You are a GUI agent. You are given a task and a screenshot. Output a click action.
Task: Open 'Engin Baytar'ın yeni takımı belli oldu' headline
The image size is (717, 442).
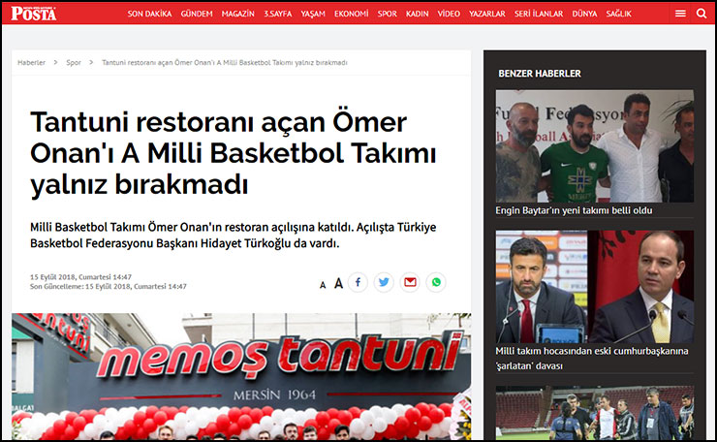[x=574, y=210]
